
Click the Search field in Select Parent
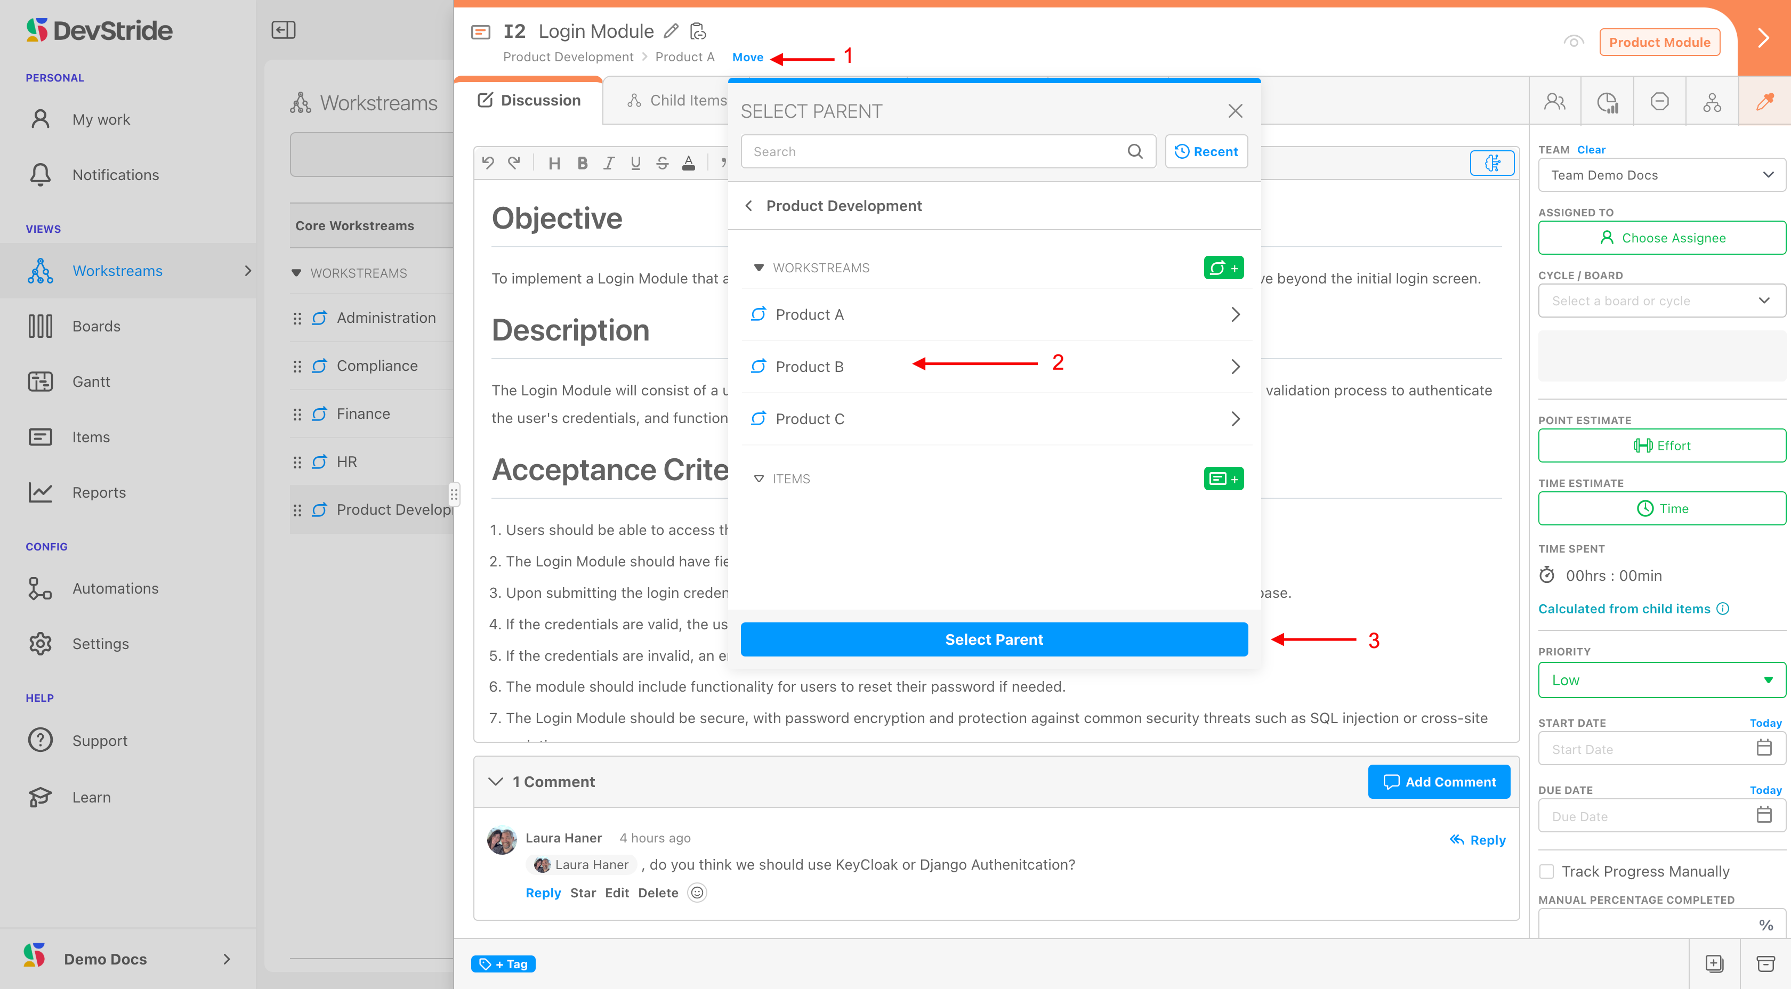[935, 151]
